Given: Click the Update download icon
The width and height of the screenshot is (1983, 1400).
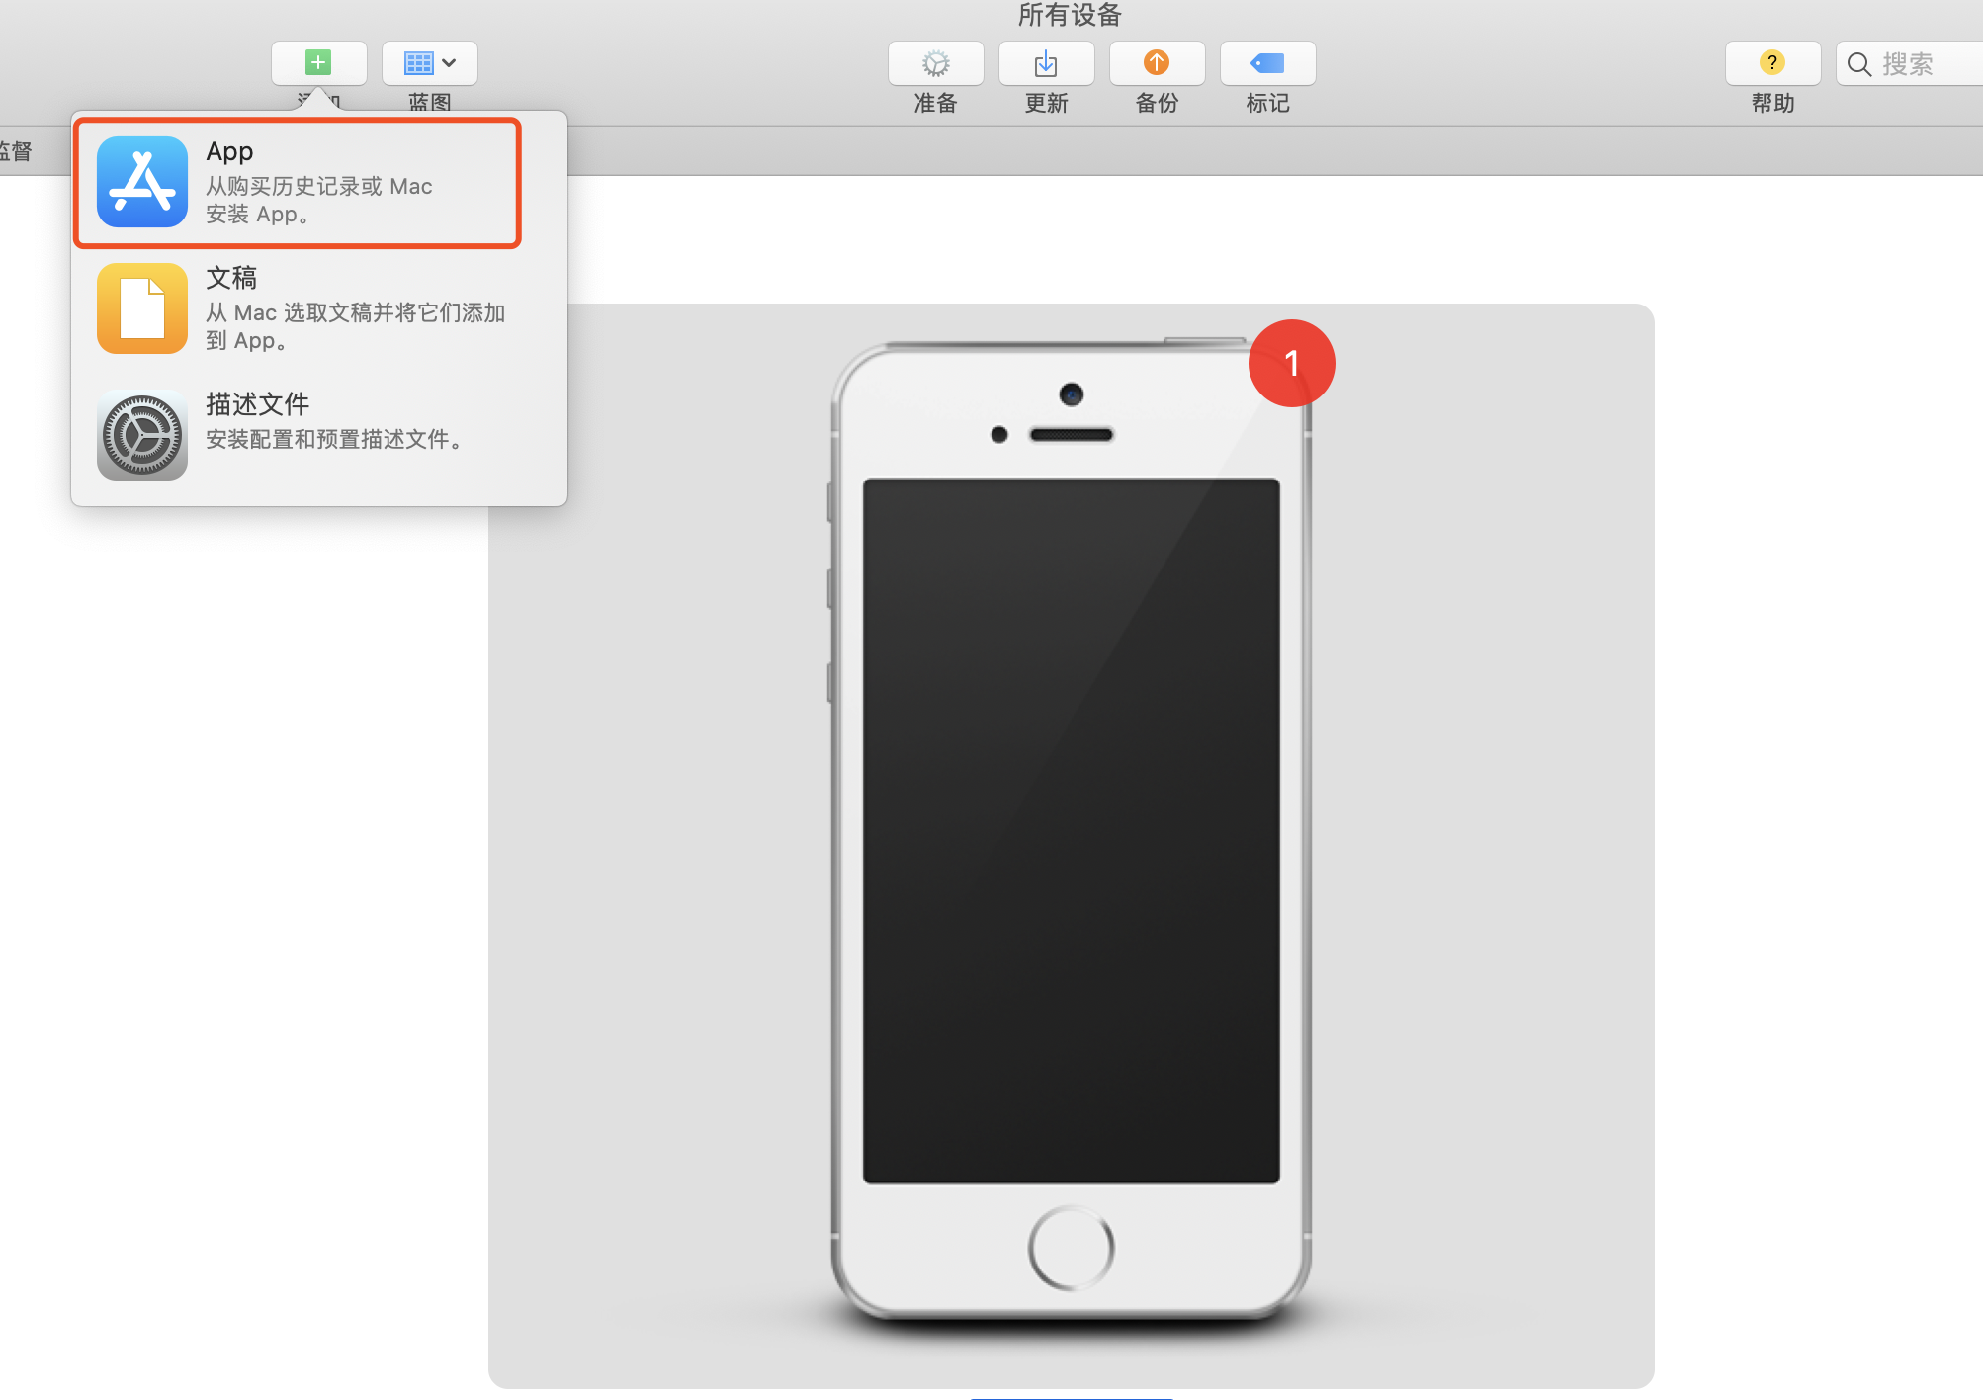Looking at the screenshot, I should tap(1046, 63).
